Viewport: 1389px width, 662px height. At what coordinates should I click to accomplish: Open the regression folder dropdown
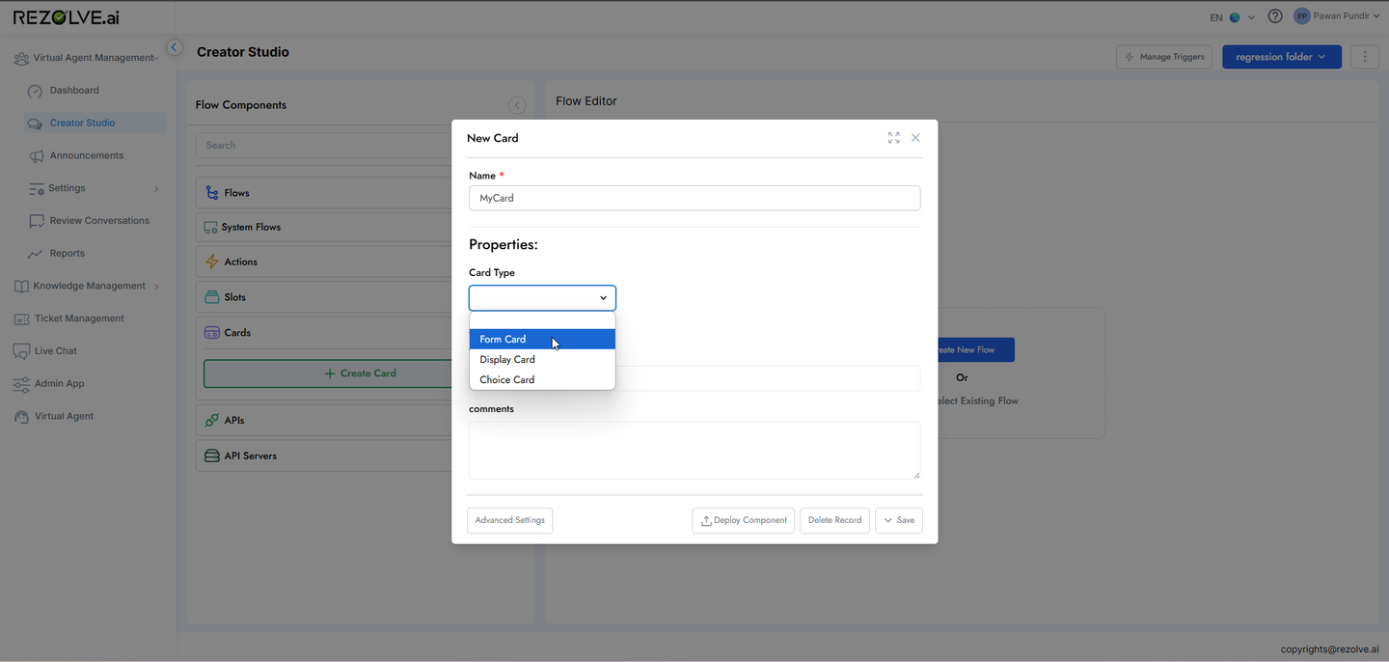[x=1281, y=57]
